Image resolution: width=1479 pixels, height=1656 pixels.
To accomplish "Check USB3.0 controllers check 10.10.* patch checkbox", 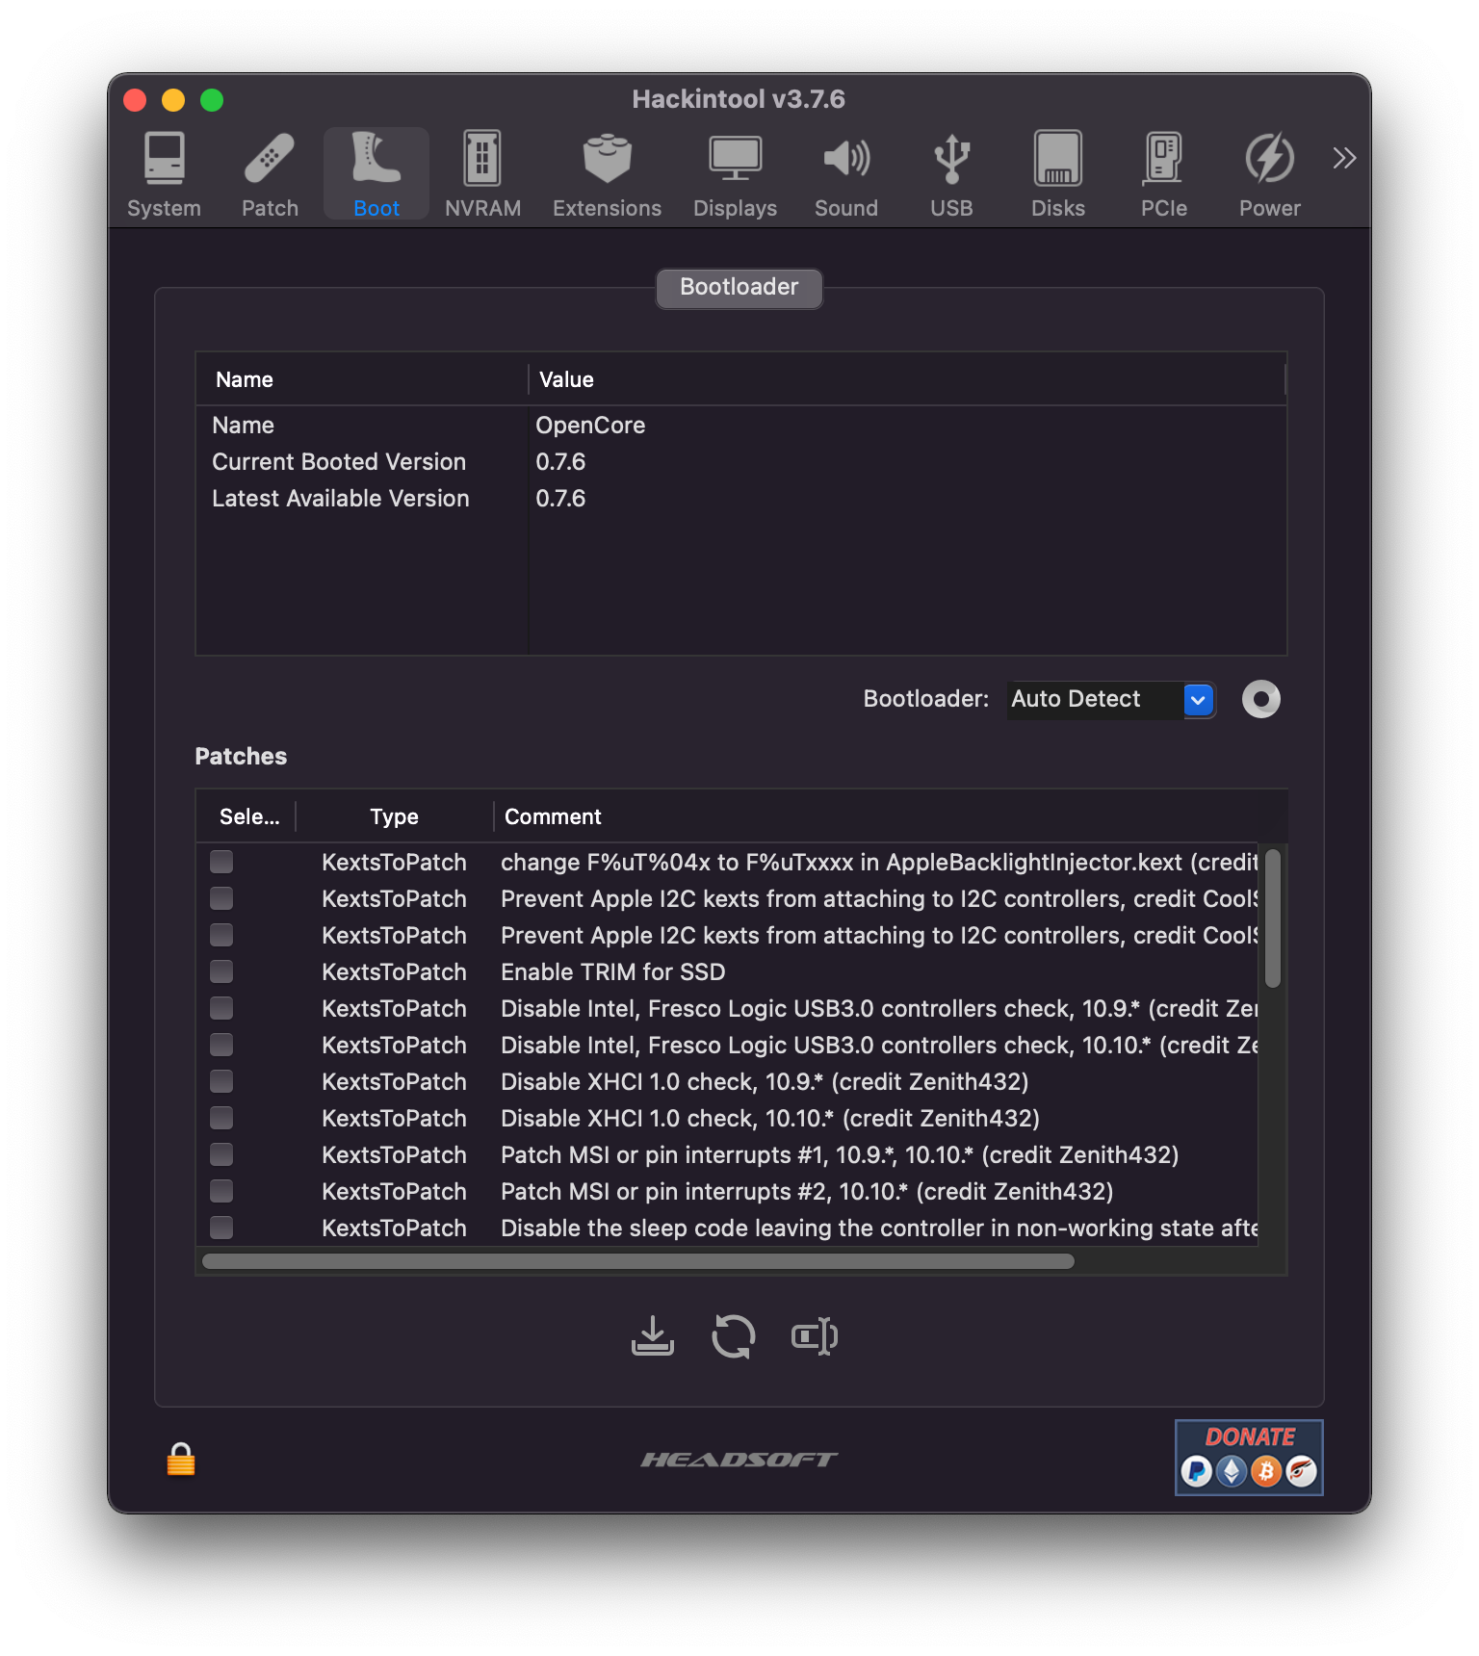I will [x=221, y=1045].
